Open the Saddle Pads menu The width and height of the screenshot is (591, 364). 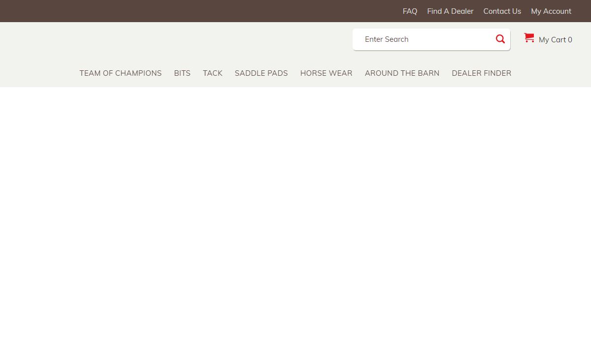tap(261, 73)
